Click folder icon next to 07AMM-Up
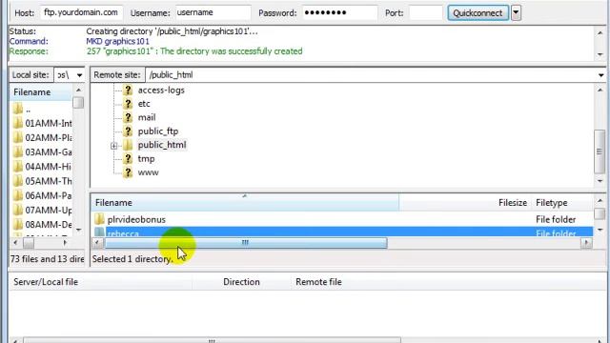 [x=17, y=211]
